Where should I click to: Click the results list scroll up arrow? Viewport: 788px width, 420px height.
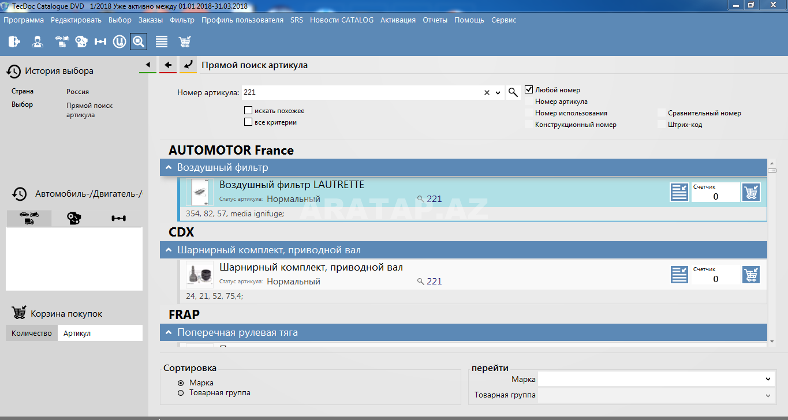point(772,163)
